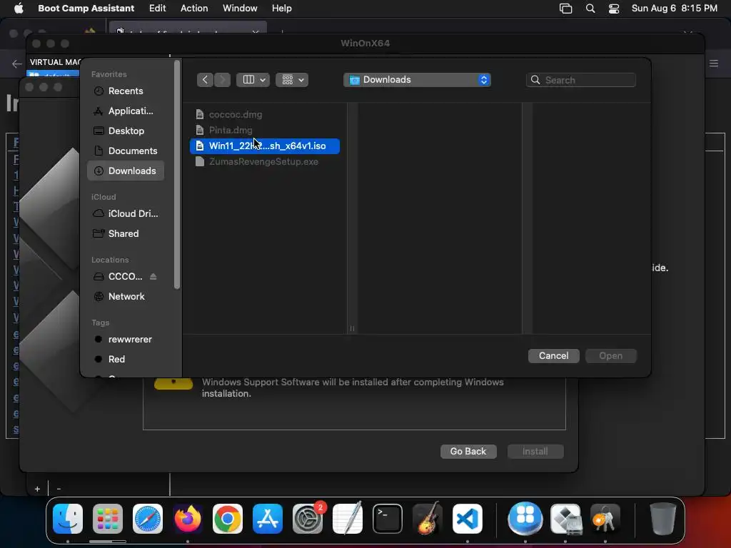Open System Settings from the Dock
Viewport: 731px width, 548px height.
point(308,518)
